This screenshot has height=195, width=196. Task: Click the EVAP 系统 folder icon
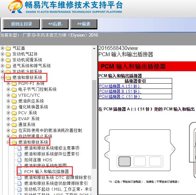coord(14,119)
